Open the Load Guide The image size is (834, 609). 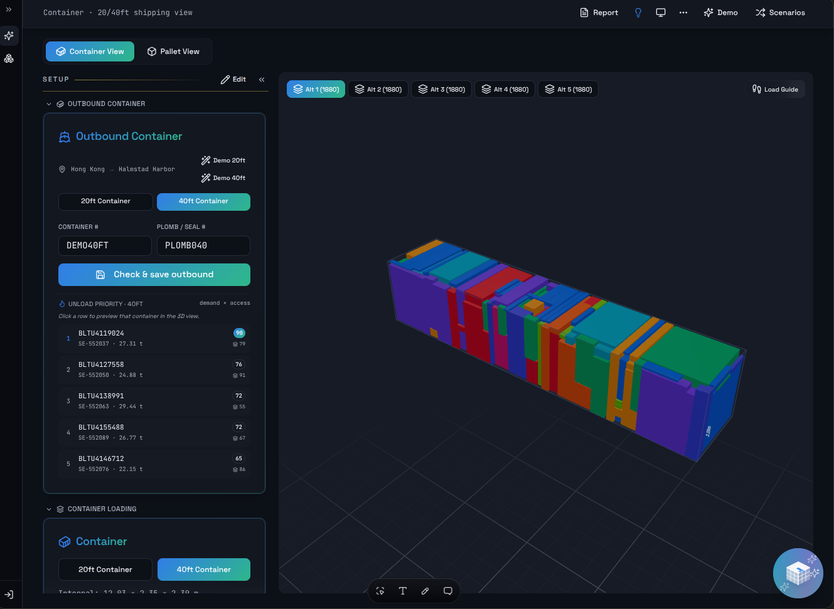(775, 90)
